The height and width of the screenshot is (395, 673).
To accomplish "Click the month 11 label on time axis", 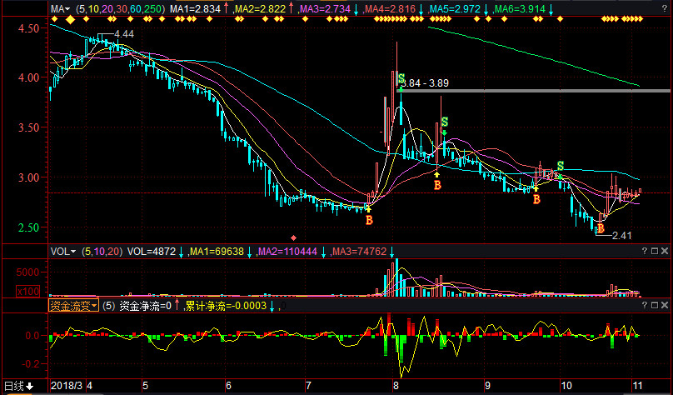I will pos(638,386).
